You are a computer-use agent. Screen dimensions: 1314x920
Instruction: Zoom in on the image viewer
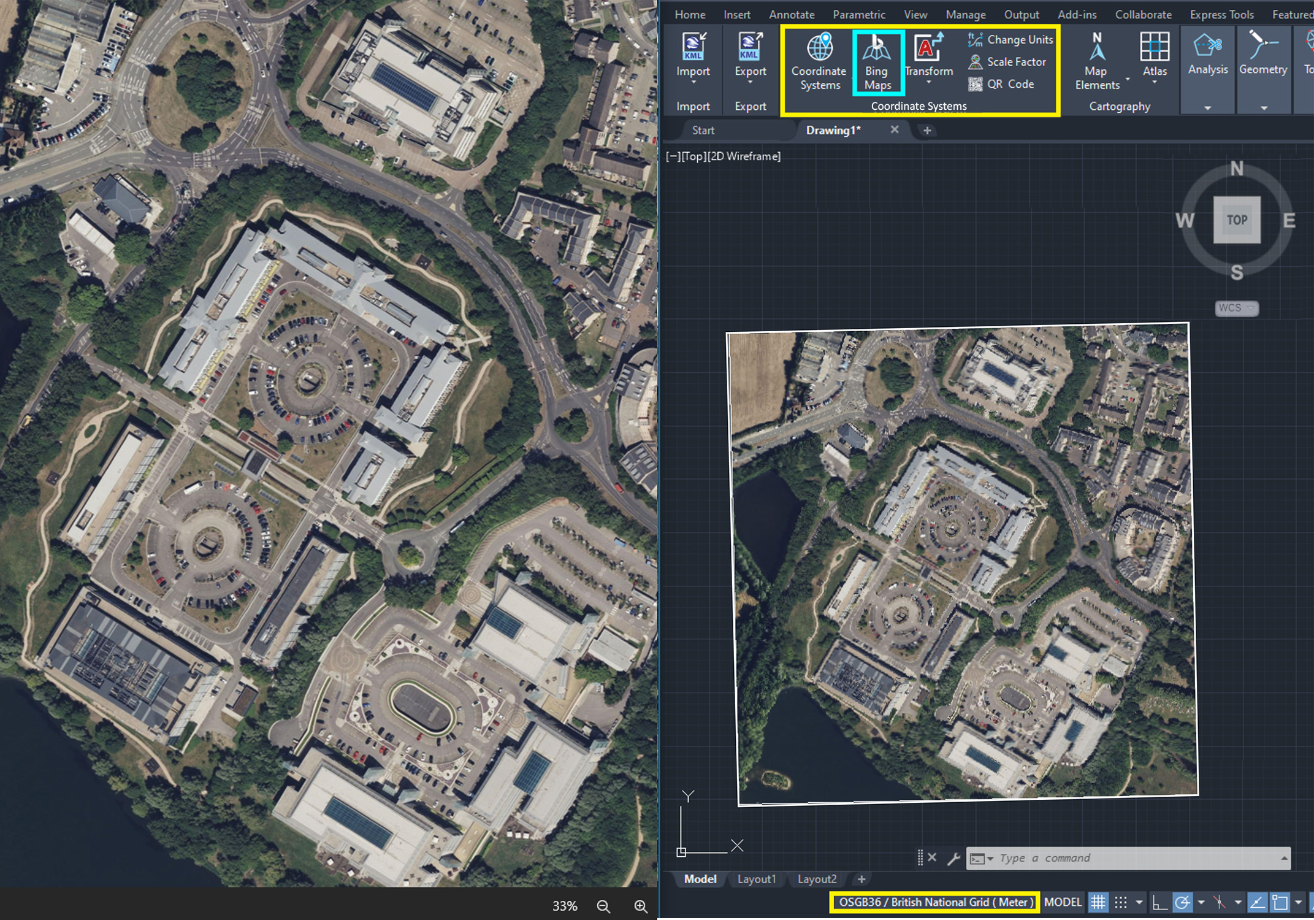(x=641, y=906)
